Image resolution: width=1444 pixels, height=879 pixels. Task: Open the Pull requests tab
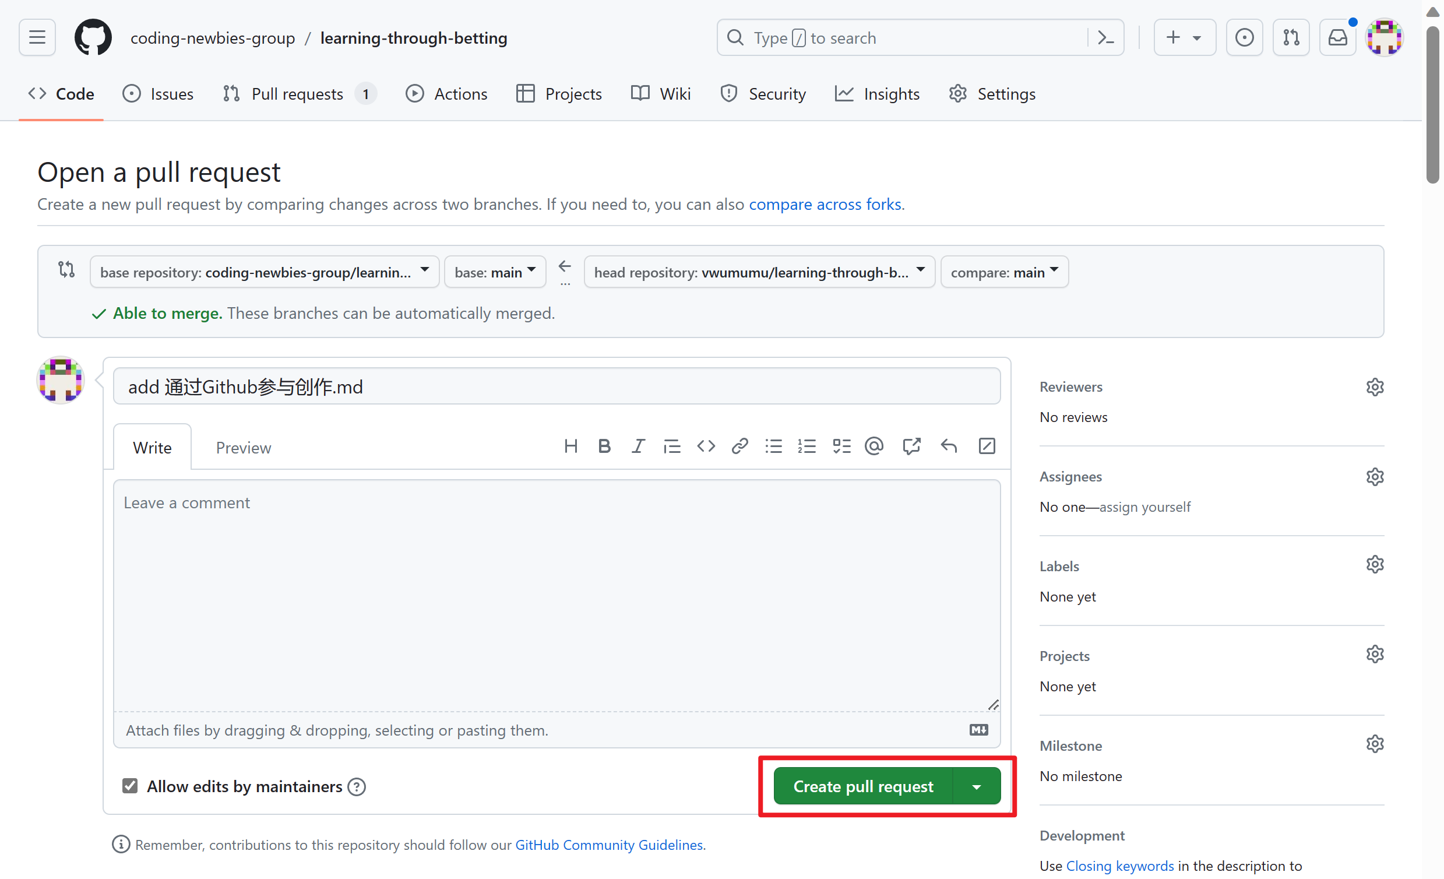[298, 94]
